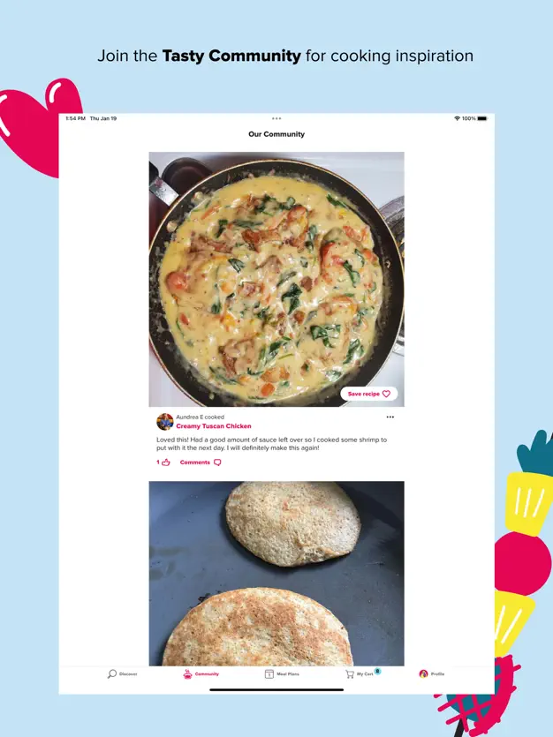553x737 pixels.
Task: Click the cart item count badge
Action: coord(377,671)
